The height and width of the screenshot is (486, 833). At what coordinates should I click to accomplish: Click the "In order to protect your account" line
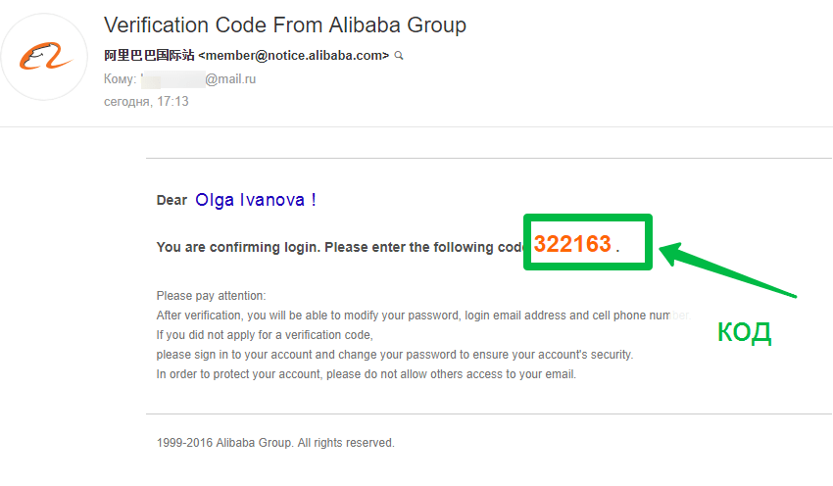[366, 374]
